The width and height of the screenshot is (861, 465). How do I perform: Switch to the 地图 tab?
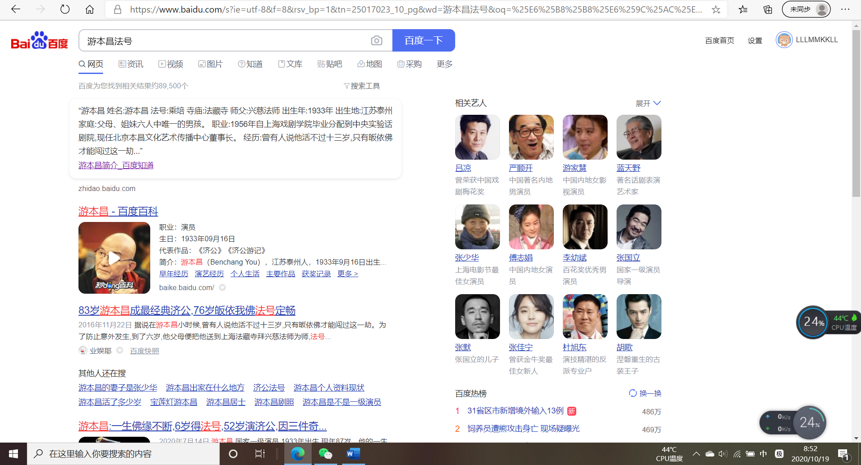pos(370,64)
